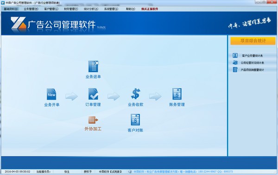278x175 pixels.
Task: Open the 订单管理 checkmark icon
Action: [93, 94]
